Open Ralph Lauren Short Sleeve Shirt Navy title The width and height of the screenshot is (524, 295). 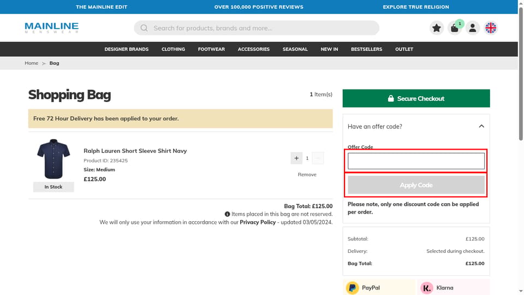click(x=135, y=151)
